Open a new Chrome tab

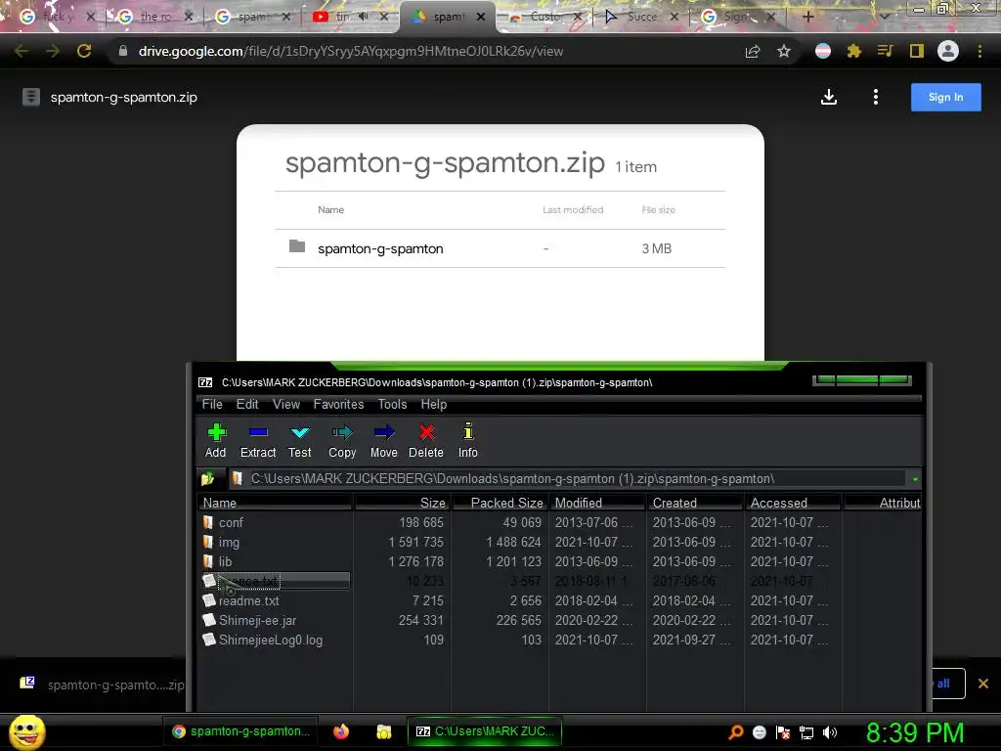tap(807, 17)
